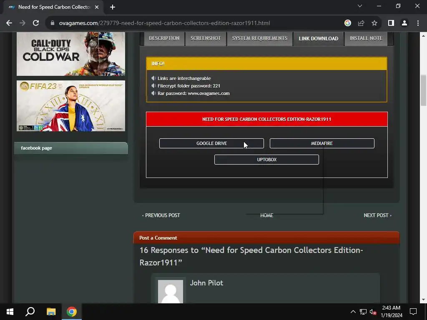Click the Post a Comment header
Viewport: 427px width, 320px height.
[266, 237]
